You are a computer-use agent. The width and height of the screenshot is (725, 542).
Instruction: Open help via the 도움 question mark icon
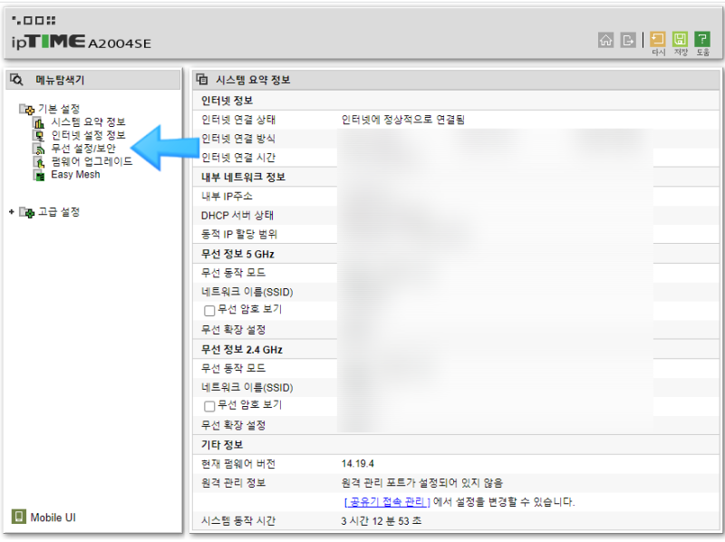pos(702,40)
